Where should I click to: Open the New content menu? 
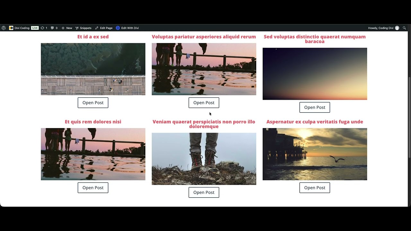[x=67, y=28]
